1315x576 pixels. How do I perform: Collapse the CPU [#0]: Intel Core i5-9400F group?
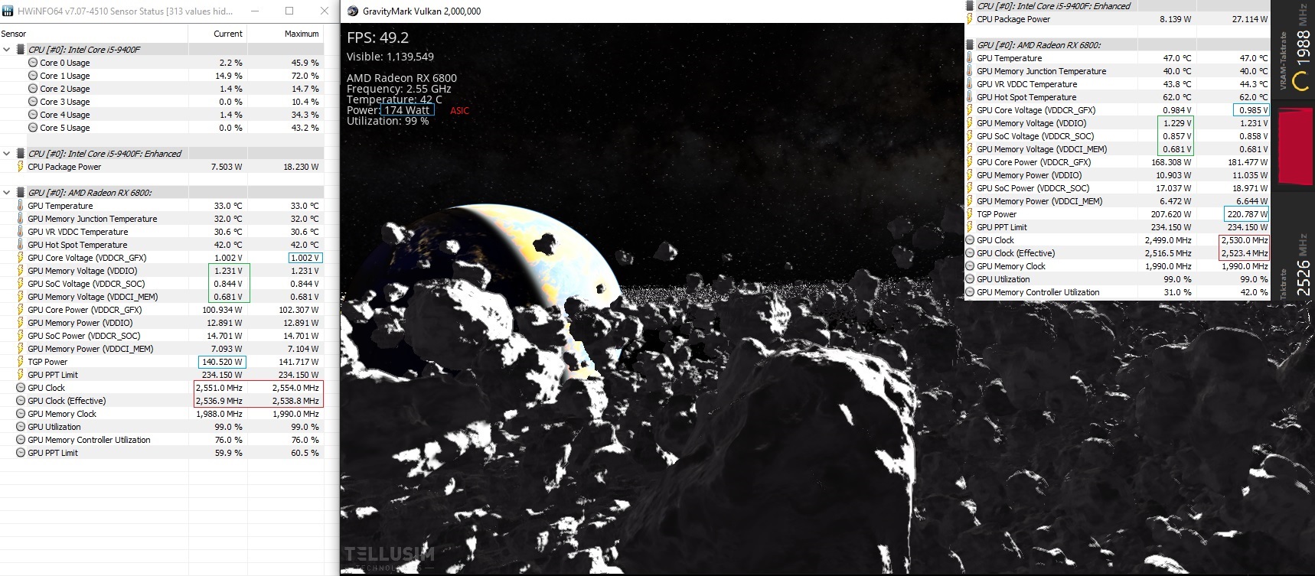click(x=7, y=50)
